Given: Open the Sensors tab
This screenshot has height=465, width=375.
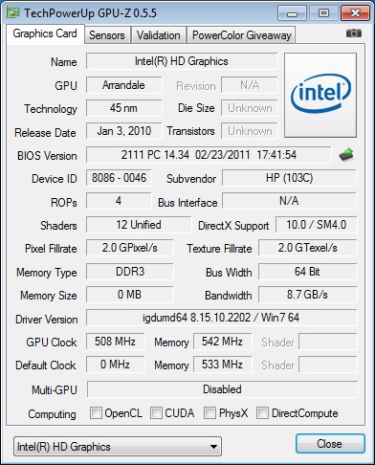Looking at the screenshot, I should (x=107, y=35).
